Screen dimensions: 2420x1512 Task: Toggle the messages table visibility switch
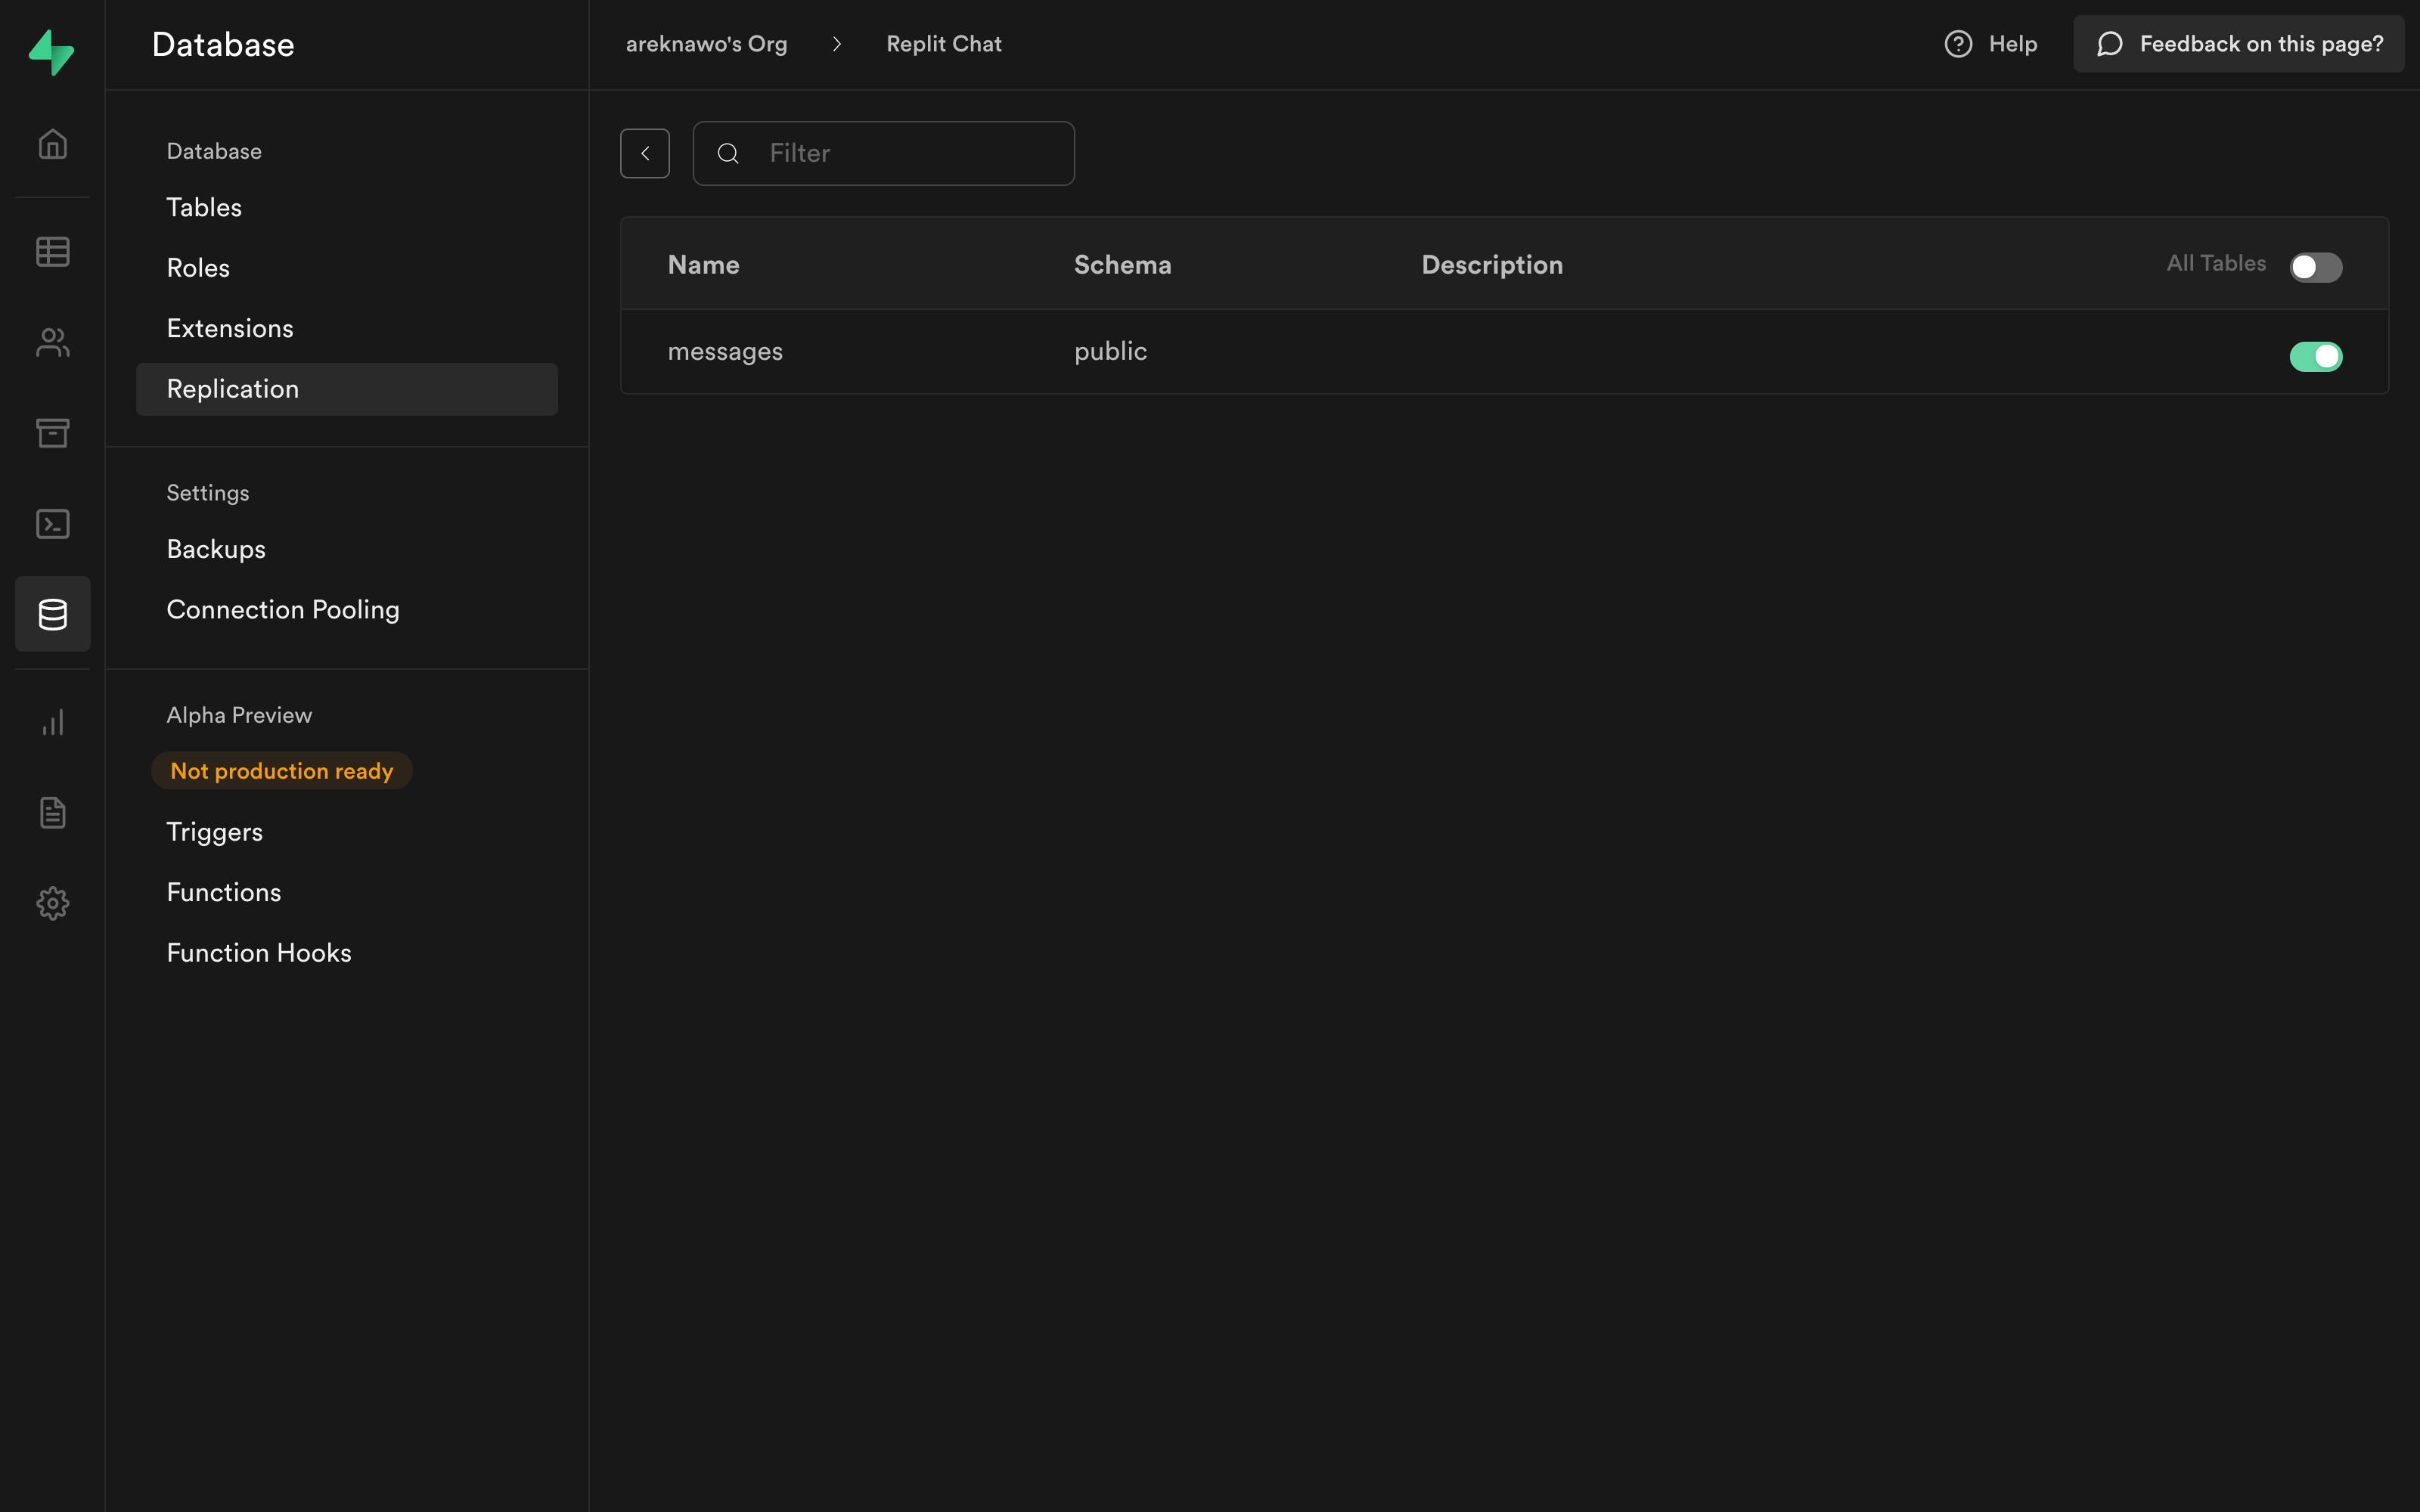2317,355
